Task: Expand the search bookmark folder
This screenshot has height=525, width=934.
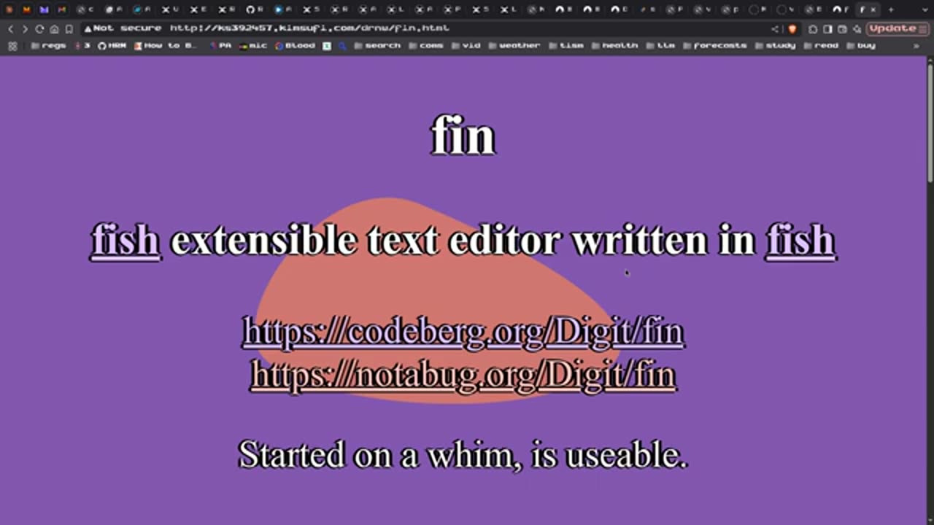Action: [x=377, y=45]
